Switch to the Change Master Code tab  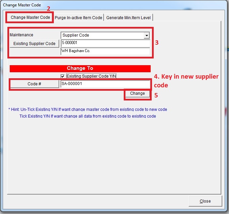tap(30, 17)
